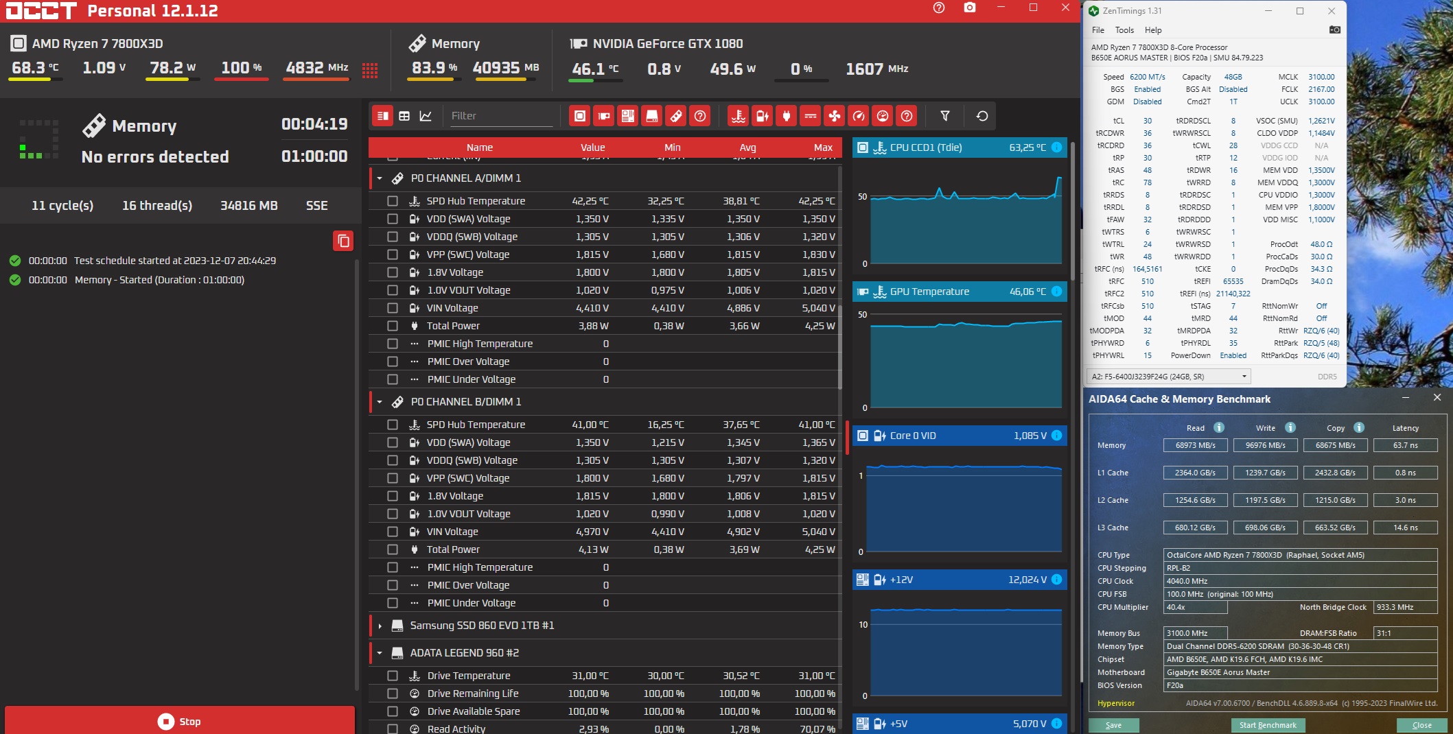Click ZenTimings screenshot camera icon
This screenshot has width=1453, height=734.
[x=1334, y=29]
